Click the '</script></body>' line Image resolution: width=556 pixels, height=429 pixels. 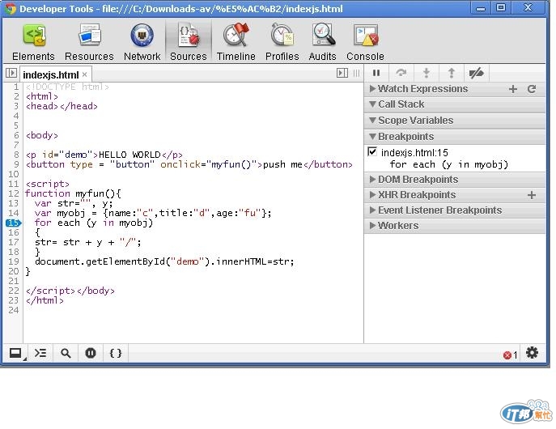click(x=70, y=291)
